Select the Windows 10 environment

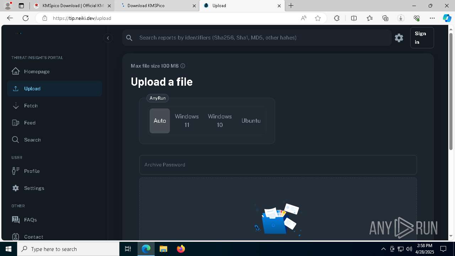[x=220, y=121]
